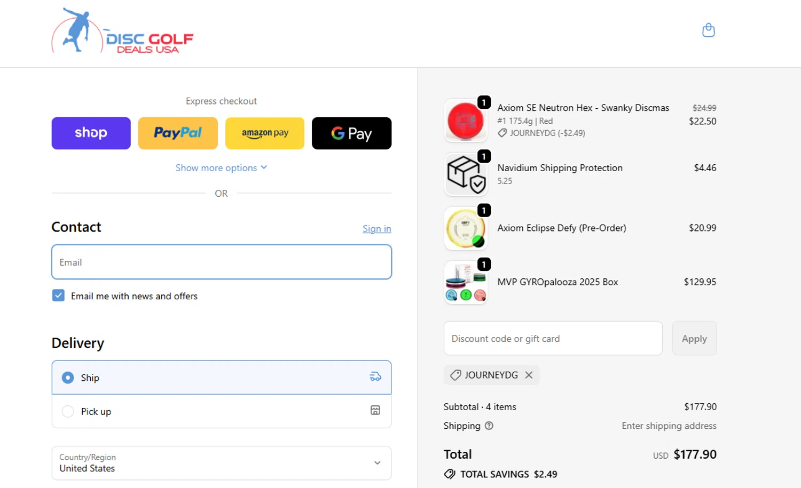This screenshot has height=488, width=801.
Task: Click the Axiom Eclipse Defy (Pre-Order) name
Action: 562,228
